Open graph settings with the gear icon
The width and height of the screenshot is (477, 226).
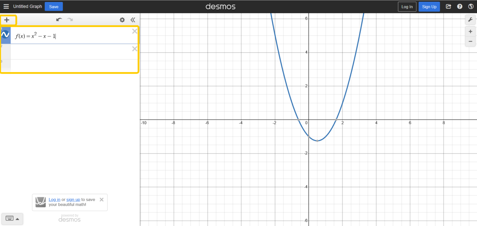pyautogui.click(x=122, y=20)
